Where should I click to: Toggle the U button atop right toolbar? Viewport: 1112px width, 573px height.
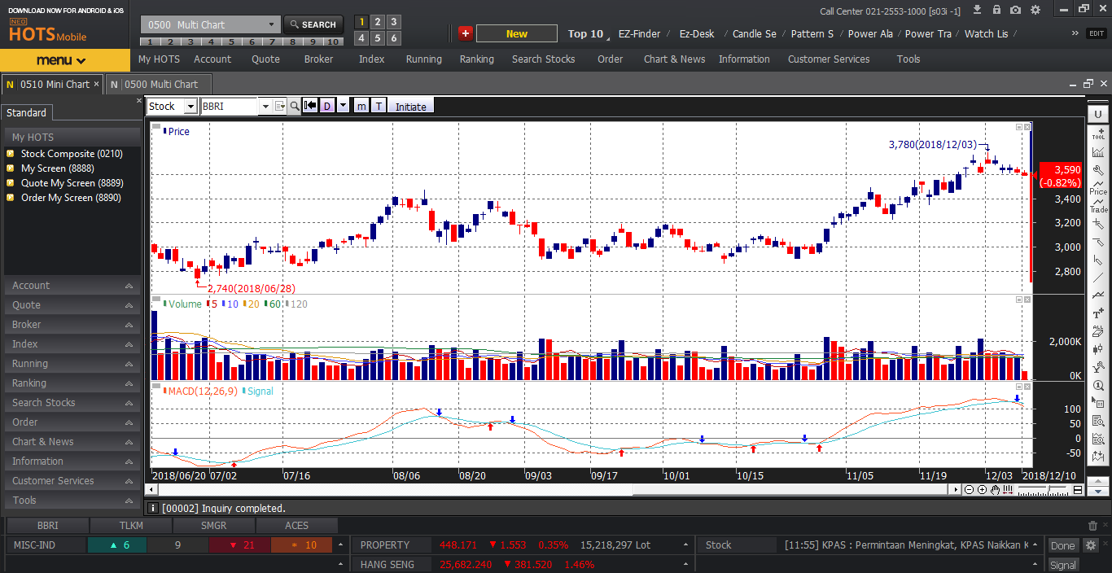1099,114
